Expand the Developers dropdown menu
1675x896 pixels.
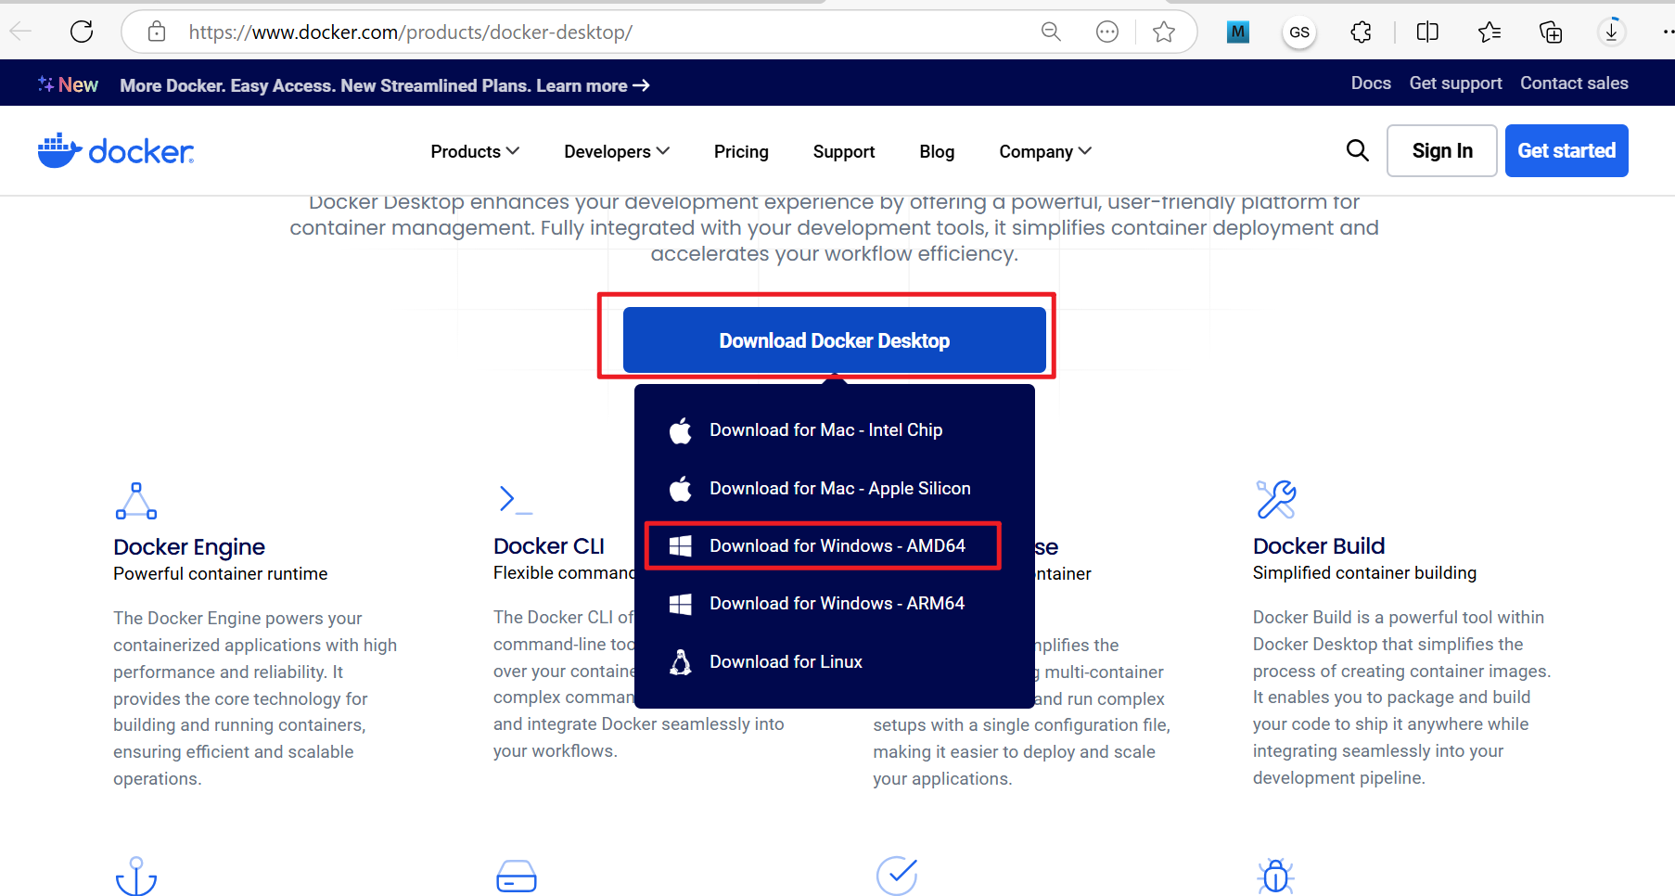tap(617, 151)
